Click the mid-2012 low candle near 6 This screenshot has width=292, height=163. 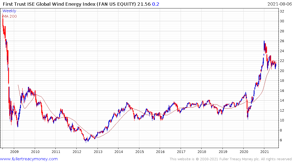[x=86, y=141]
